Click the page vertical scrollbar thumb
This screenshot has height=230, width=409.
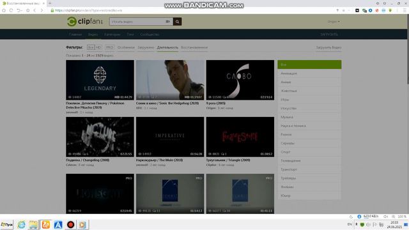point(408,49)
